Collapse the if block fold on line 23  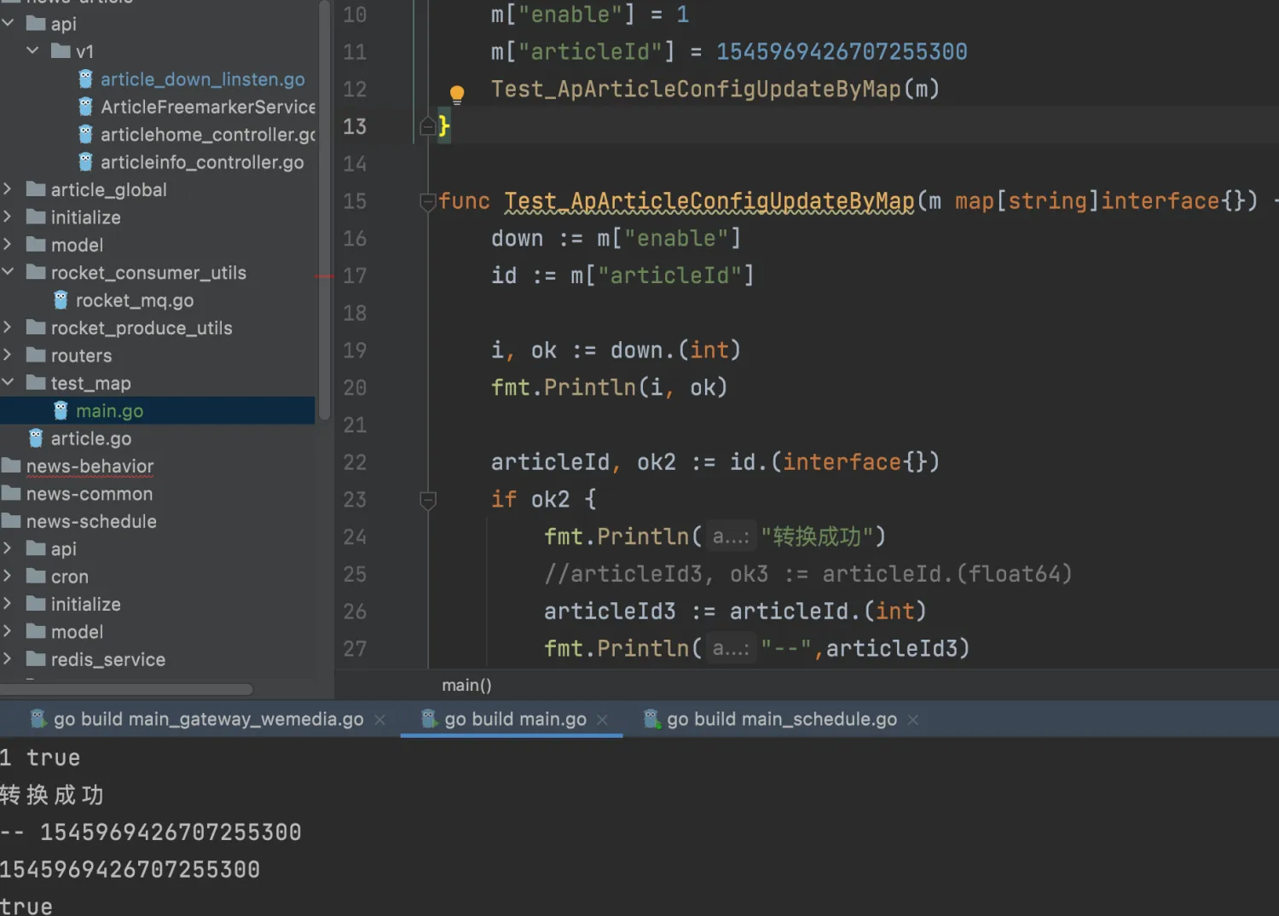pos(427,501)
